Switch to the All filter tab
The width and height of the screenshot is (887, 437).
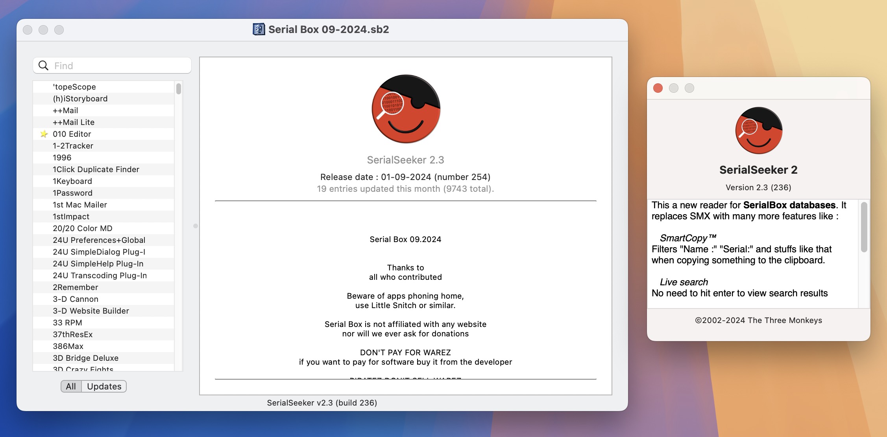click(x=71, y=386)
